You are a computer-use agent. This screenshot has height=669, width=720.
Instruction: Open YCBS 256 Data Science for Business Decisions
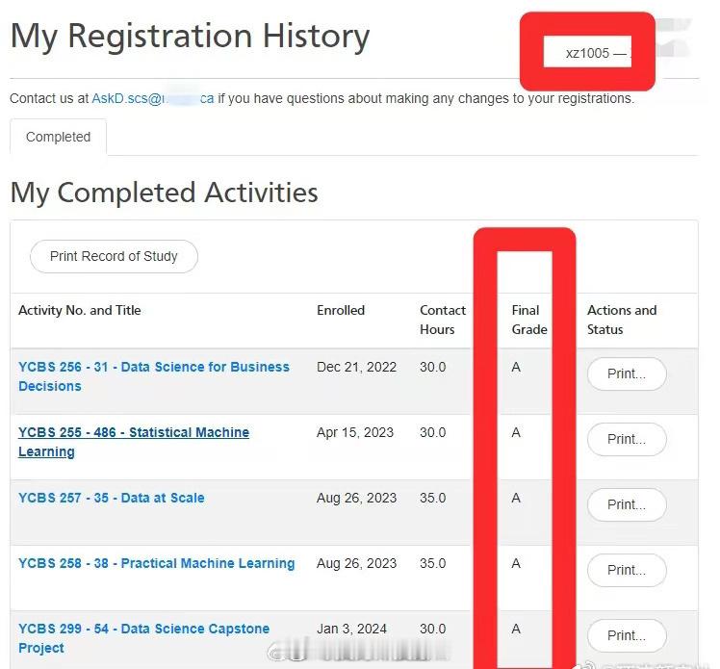[154, 376]
